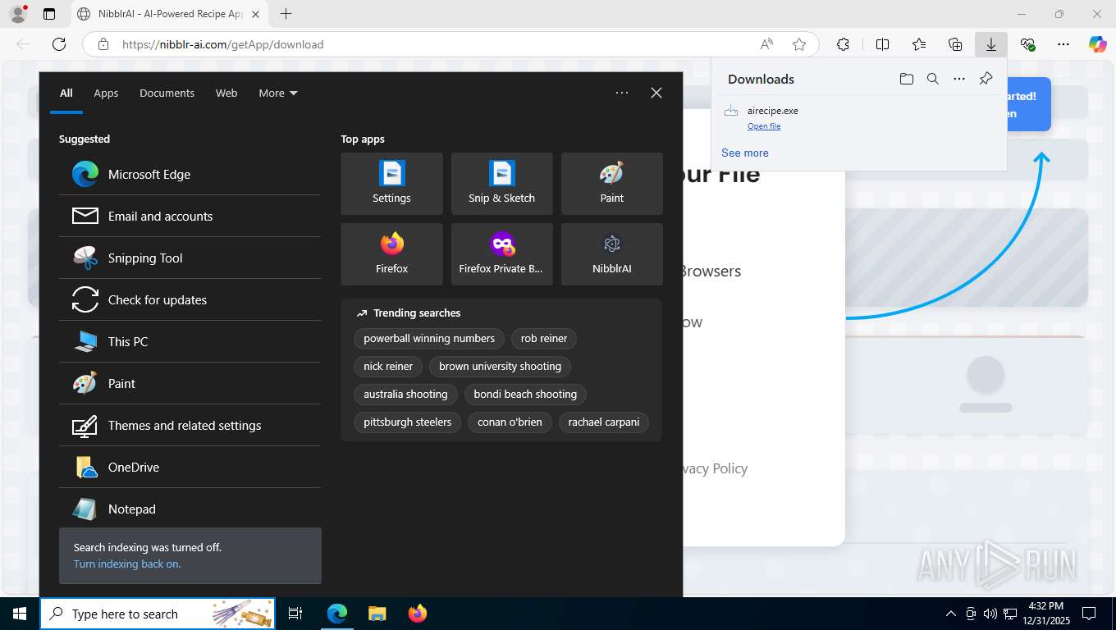Search brown university shooting trend

pos(500,366)
